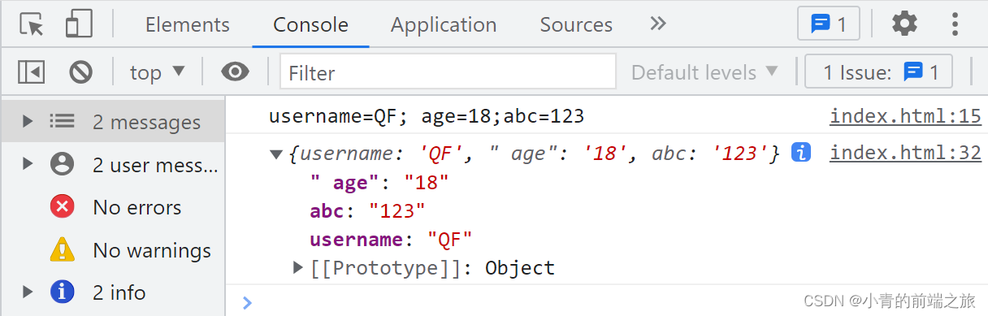Click the eye live expression icon
The width and height of the screenshot is (988, 316).
coord(235,72)
